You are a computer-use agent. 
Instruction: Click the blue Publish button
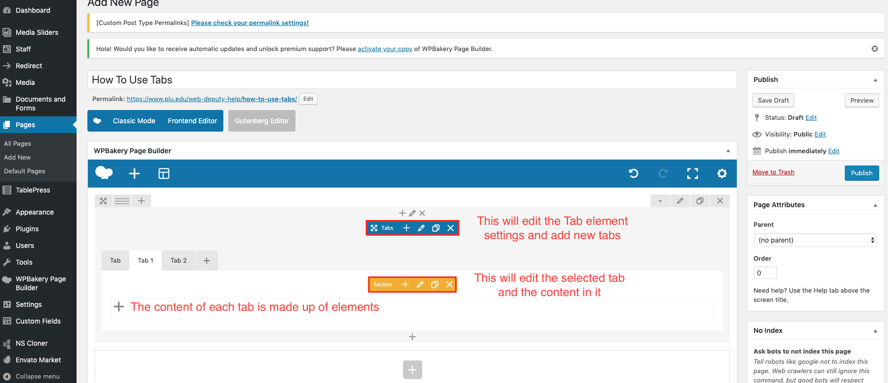tap(861, 173)
